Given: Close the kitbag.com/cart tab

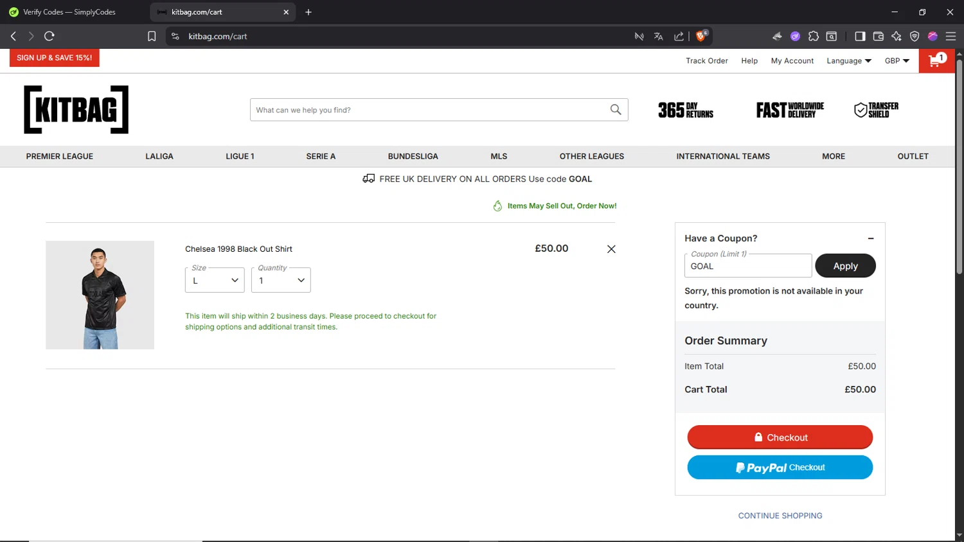Looking at the screenshot, I should (286, 12).
